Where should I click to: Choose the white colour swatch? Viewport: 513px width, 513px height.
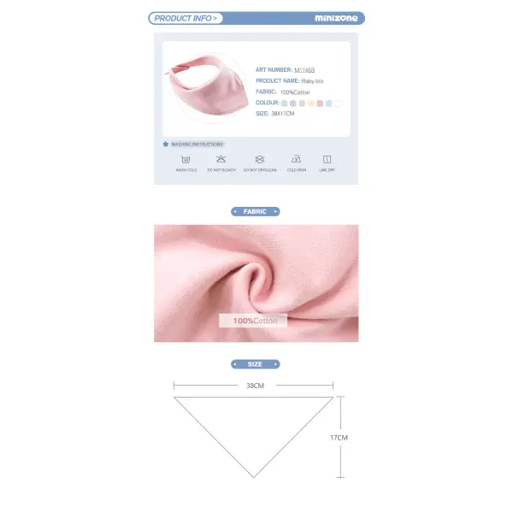click(x=338, y=103)
